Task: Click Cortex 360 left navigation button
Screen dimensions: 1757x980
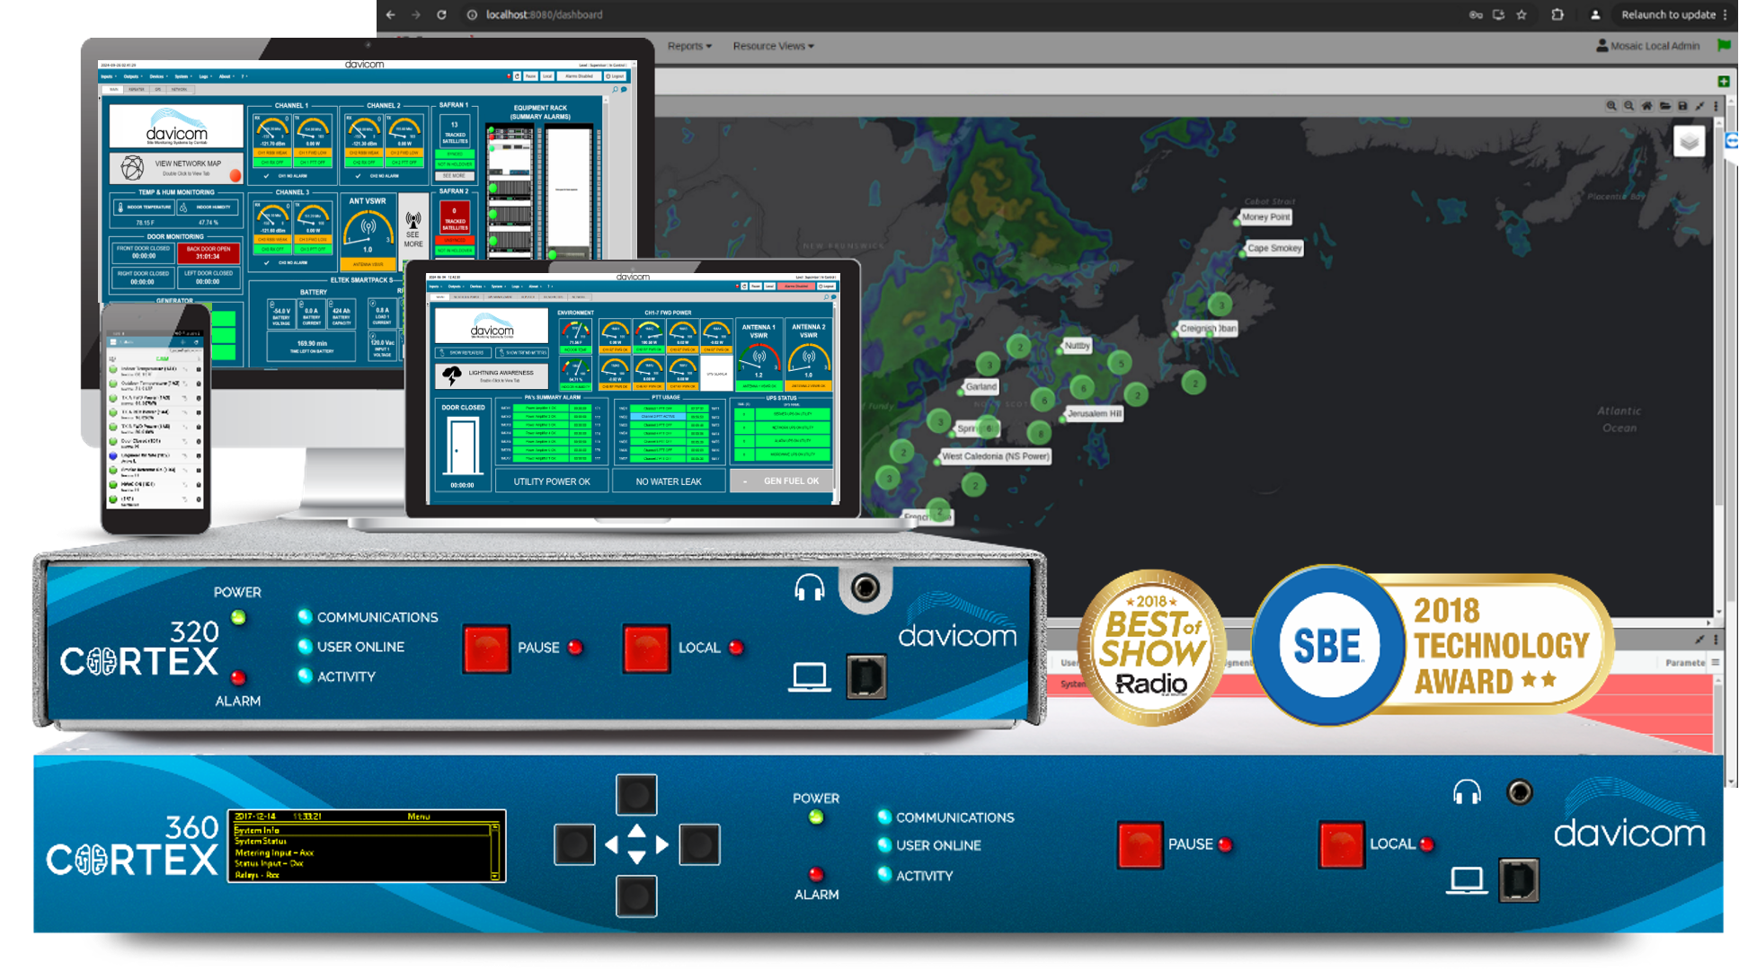Action: (574, 844)
